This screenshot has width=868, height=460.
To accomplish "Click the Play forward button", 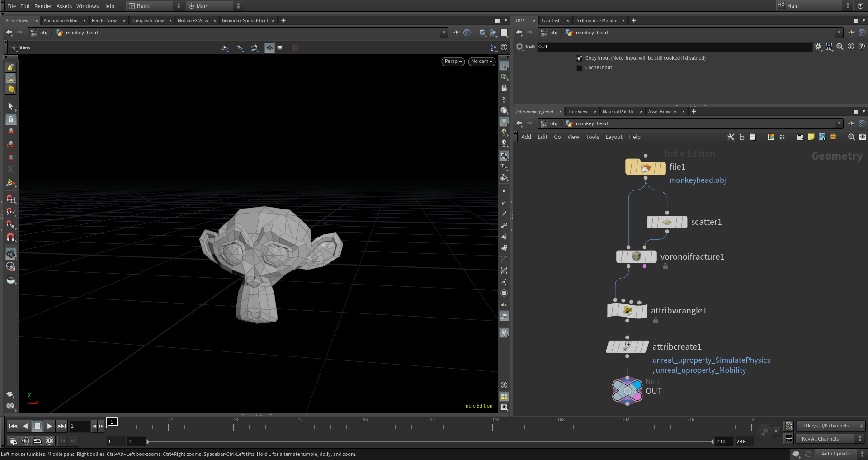I will tap(50, 426).
